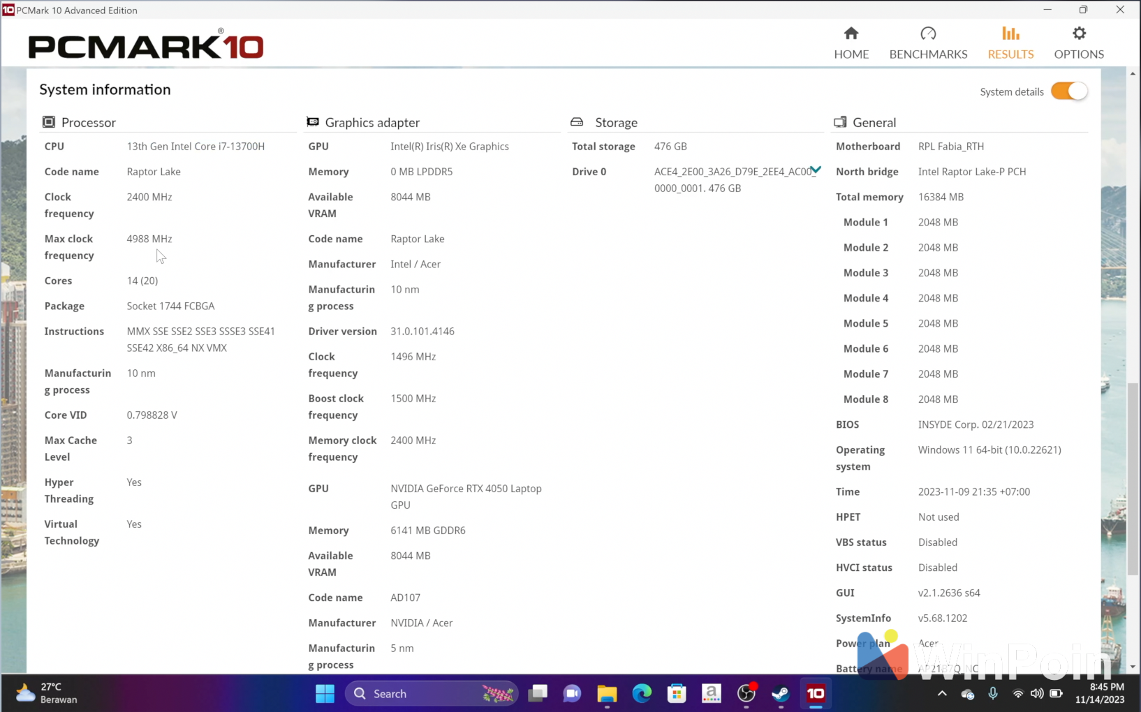Click the General section icon
Image resolution: width=1141 pixels, height=712 pixels.
point(840,122)
